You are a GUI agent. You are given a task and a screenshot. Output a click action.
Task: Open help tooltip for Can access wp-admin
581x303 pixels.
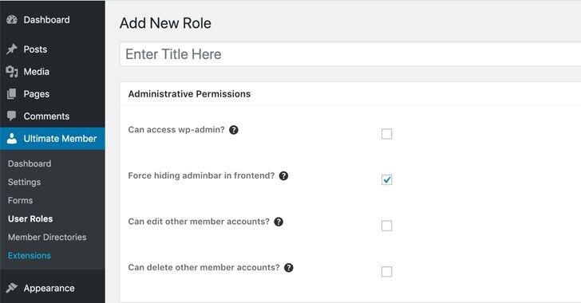pos(233,130)
